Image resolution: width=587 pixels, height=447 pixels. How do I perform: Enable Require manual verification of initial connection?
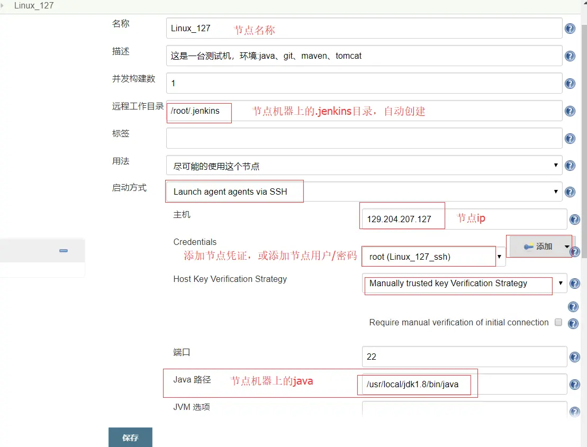(558, 322)
